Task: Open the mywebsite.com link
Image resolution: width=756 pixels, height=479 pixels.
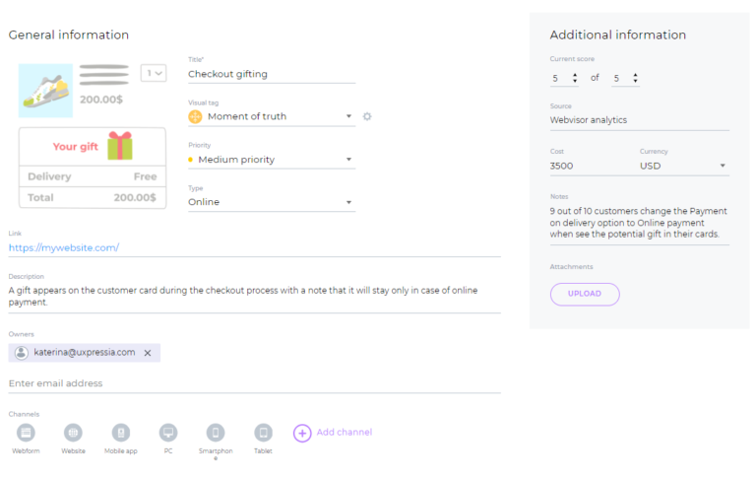Action: 64,247
